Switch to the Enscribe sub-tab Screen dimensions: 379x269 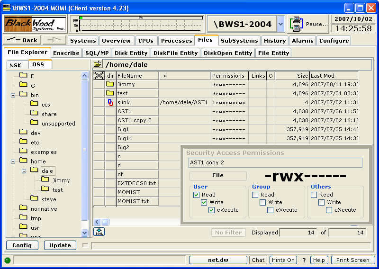coord(66,53)
